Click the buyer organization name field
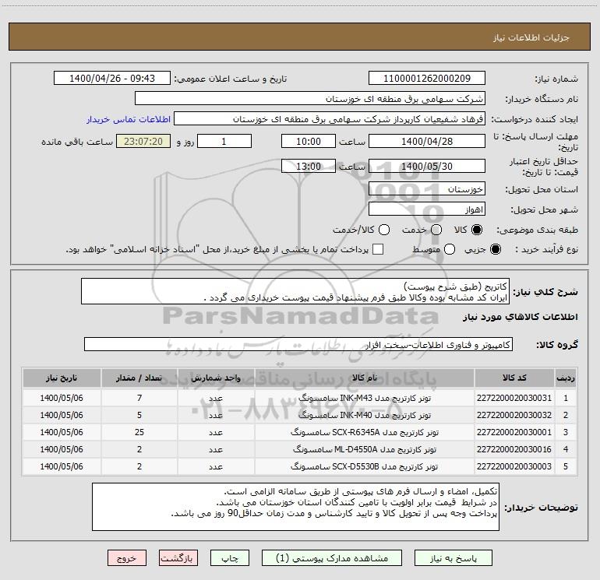The image size is (600, 580). coord(310,99)
